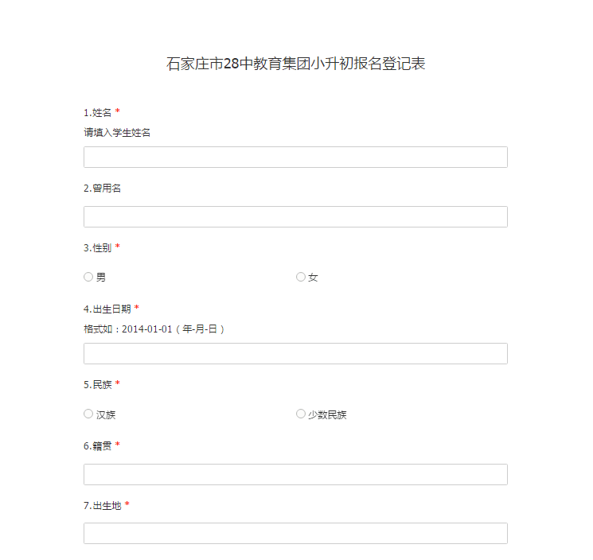The height and width of the screenshot is (560, 593).
Task: Pick the 少数民族 radio option
Action: (301, 414)
